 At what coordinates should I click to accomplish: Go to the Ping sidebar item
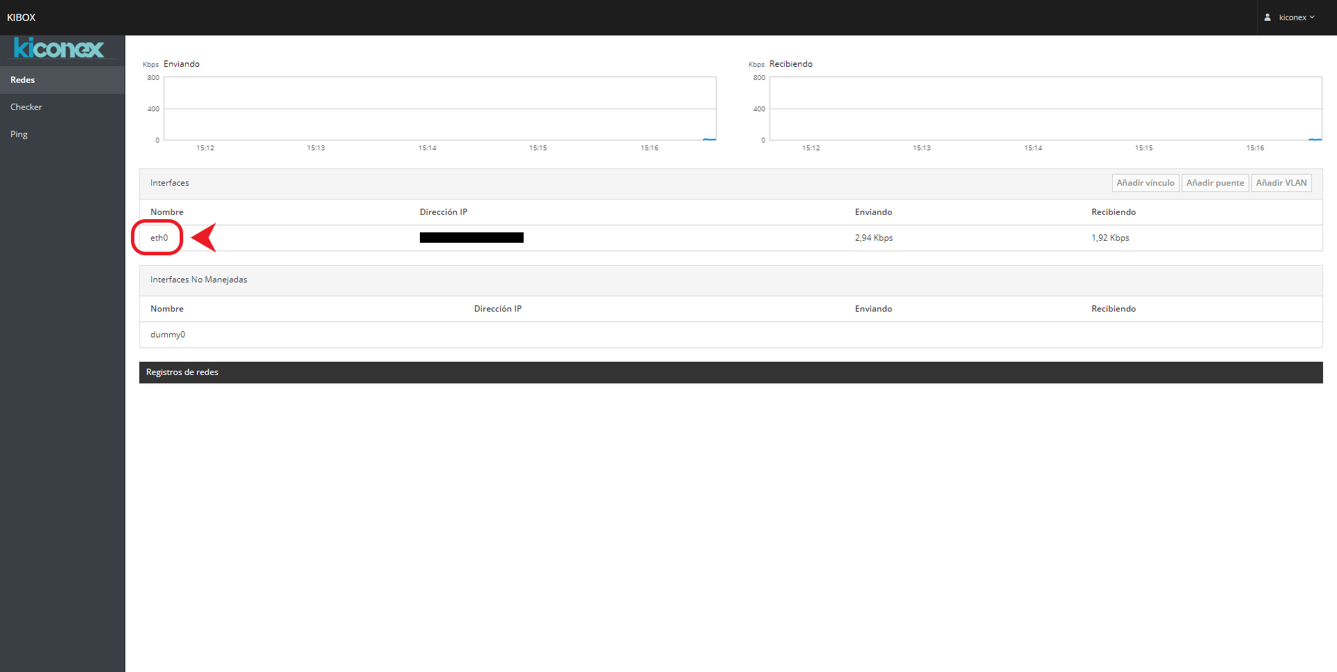(x=19, y=134)
